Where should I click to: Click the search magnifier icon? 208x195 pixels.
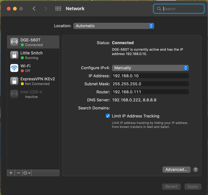click(159, 9)
